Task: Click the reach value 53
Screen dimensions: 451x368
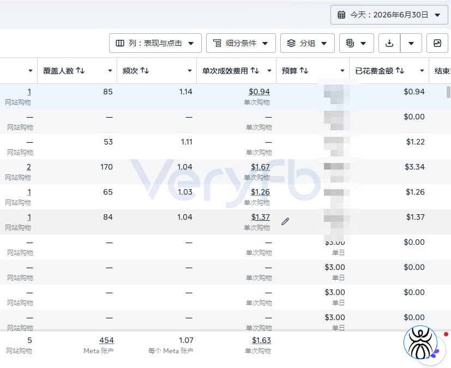Action: (x=108, y=142)
